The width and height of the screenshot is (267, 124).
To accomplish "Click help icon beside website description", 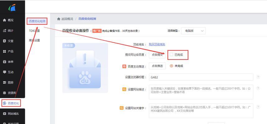I will click(x=258, y=88).
